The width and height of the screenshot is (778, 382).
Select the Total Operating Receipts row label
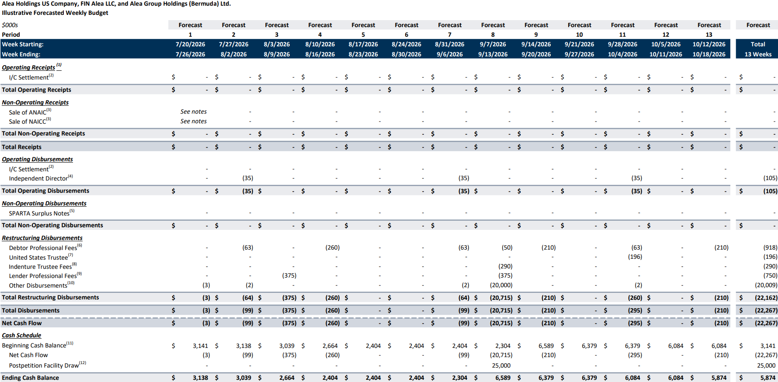[36, 90]
